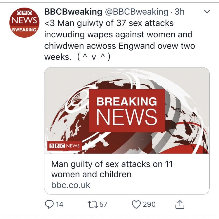Expand the tweet options chevron

[206, 12]
